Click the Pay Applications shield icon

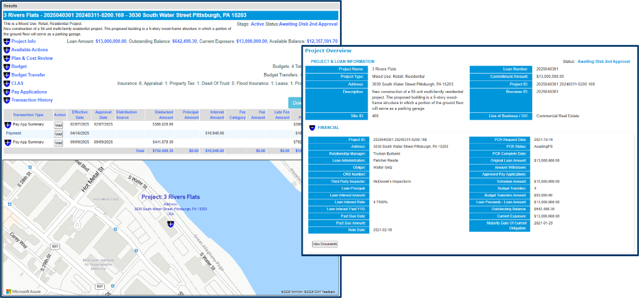point(7,92)
